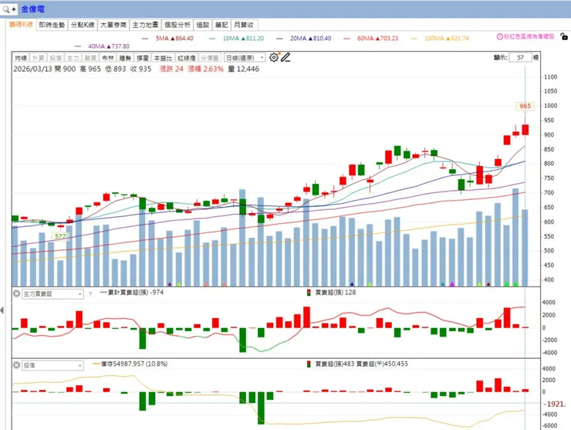571x430 pixels.
Task: Select the pen drawing tool icon
Action: pyautogui.click(x=285, y=57)
